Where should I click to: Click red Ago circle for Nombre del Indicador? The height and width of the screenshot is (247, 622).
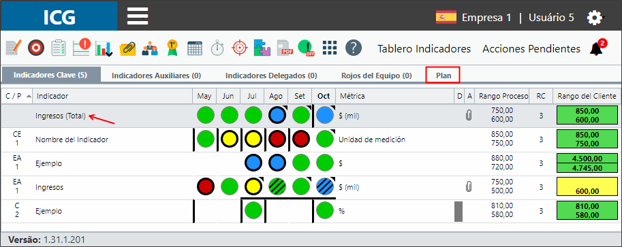pos(278,139)
